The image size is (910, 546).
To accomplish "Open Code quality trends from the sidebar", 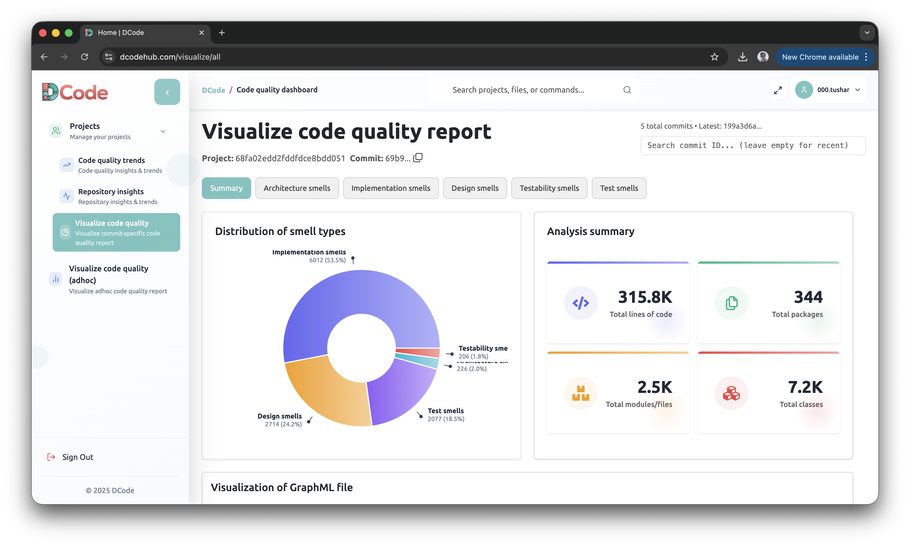I will (x=111, y=165).
